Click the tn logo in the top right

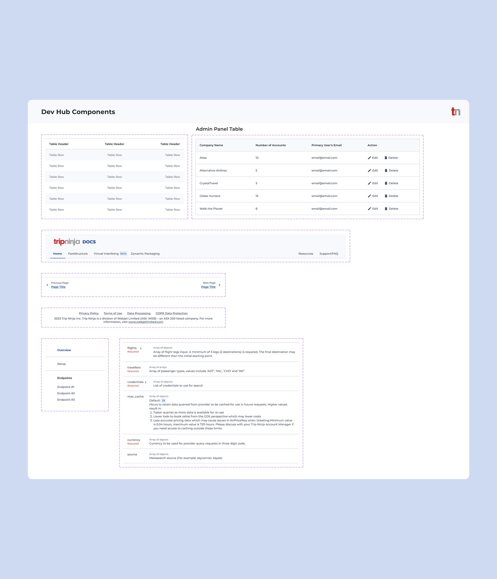(x=457, y=111)
